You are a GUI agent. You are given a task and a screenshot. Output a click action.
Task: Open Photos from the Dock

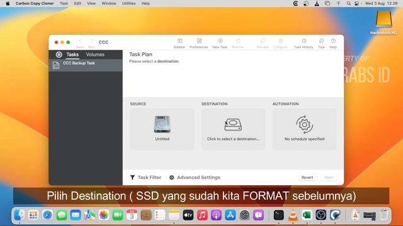click(x=103, y=215)
